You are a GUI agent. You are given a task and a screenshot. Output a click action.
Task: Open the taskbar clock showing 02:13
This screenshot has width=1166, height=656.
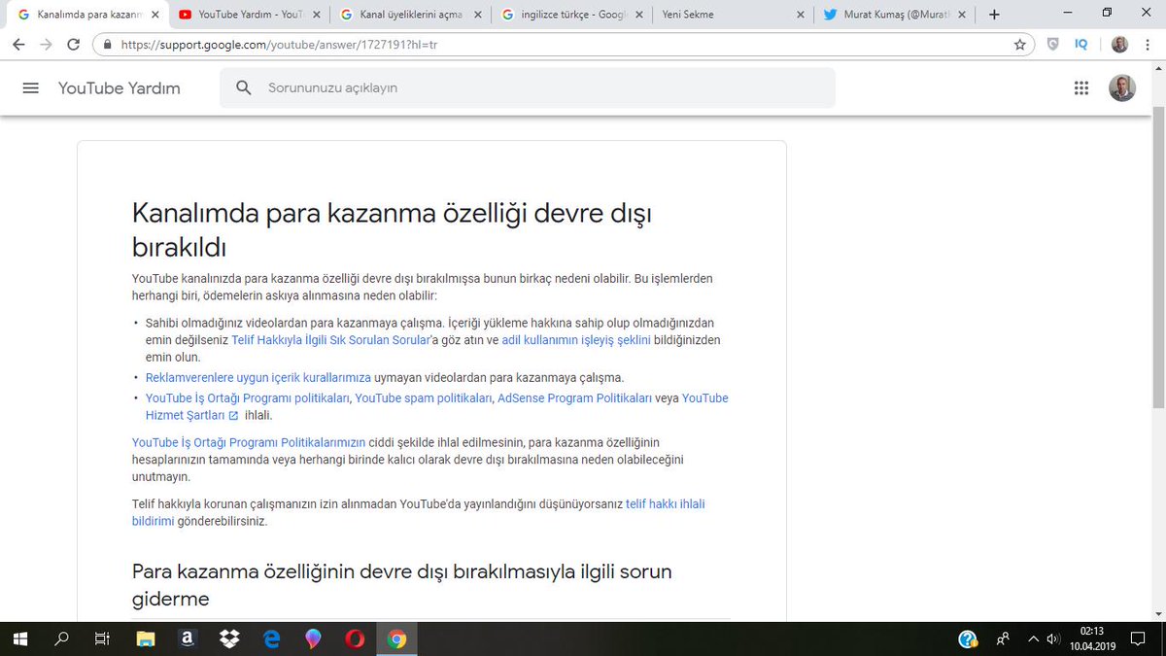1093,639
